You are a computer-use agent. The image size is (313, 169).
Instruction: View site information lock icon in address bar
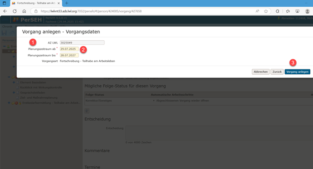pyautogui.click(x=36, y=11)
